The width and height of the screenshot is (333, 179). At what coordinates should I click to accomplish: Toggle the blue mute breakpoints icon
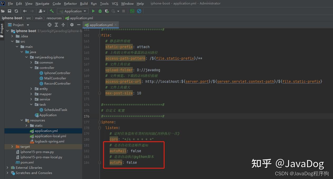pyautogui.click(x=140, y=11)
